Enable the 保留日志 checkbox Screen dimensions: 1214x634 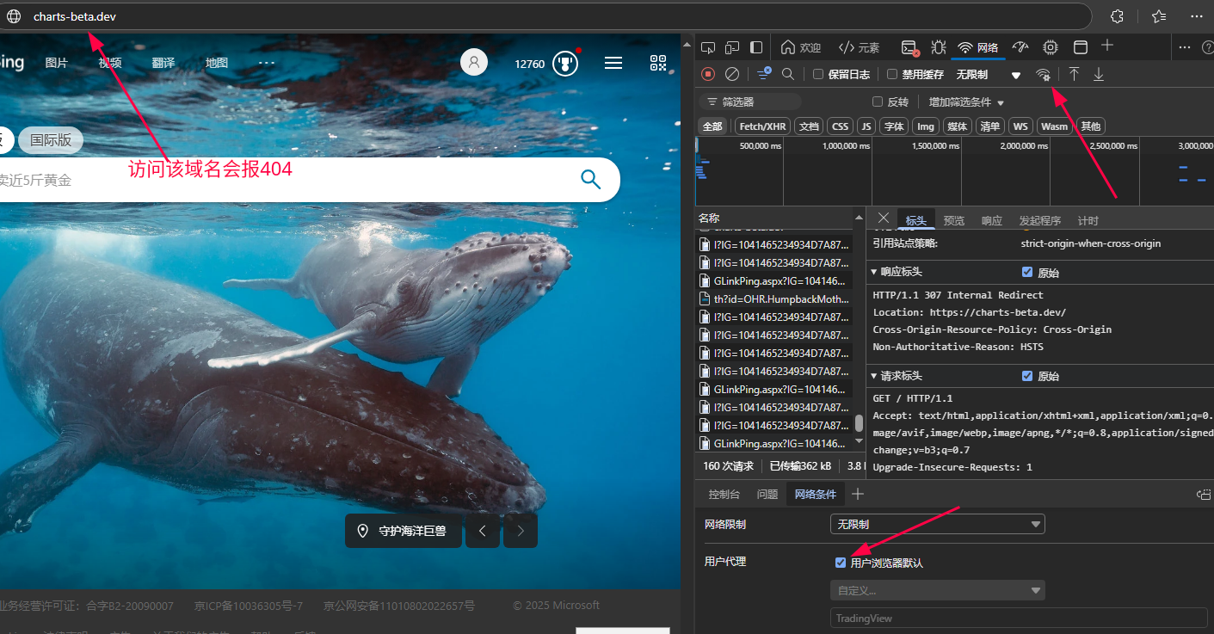(818, 75)
